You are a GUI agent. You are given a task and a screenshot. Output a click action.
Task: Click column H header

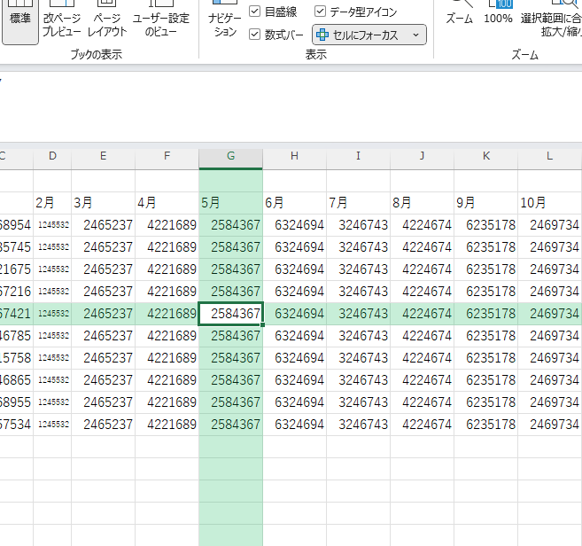(x=294, y=156)
